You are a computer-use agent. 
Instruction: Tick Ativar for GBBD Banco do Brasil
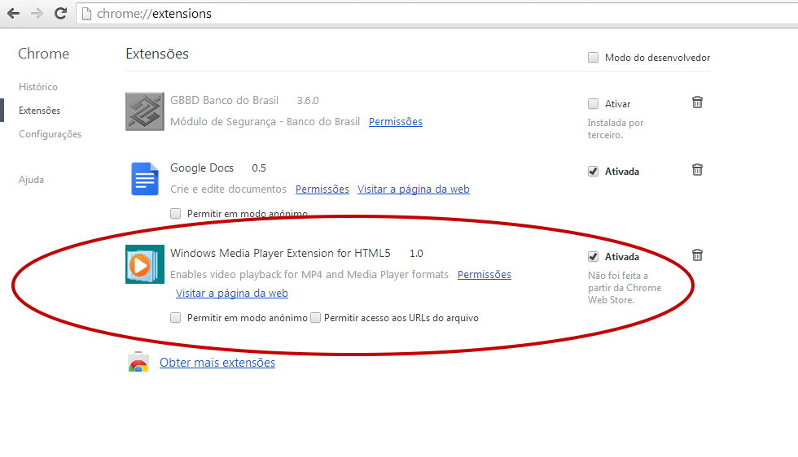[x=593, y=104]
